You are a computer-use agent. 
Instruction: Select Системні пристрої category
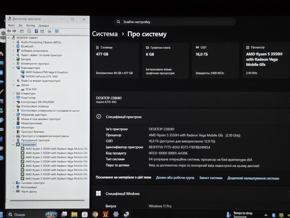click(33, 183)
